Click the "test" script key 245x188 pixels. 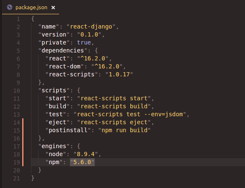(56, 115)
